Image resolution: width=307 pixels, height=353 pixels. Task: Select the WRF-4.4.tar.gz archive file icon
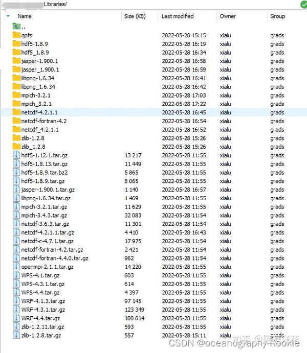point(16,318)
